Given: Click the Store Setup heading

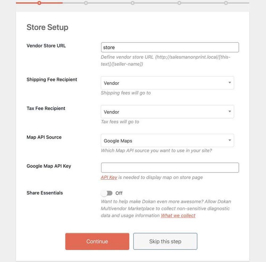Looking at the screenshot, I should (48, 27).
